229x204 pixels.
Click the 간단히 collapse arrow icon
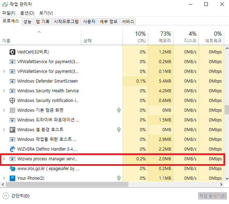[6, 196]
